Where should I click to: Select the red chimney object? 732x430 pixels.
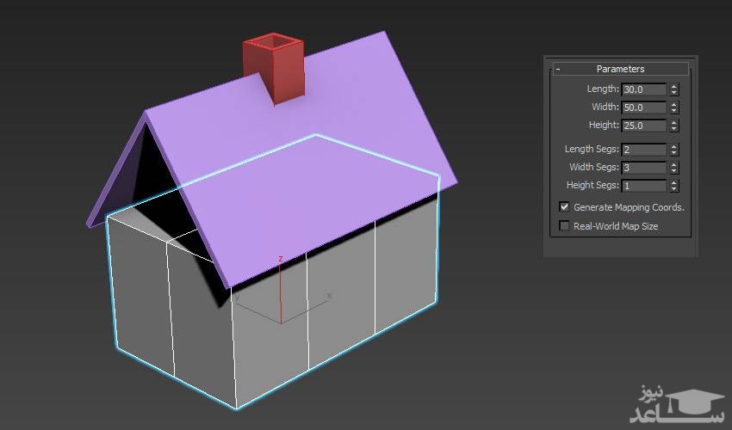coord(276,73)
